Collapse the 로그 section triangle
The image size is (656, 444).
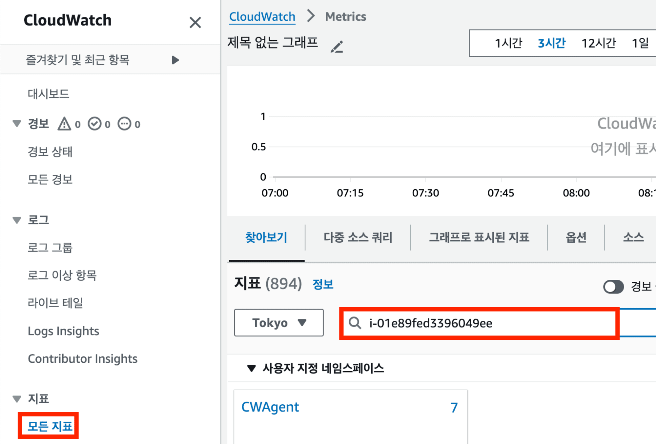coord(17,220)
